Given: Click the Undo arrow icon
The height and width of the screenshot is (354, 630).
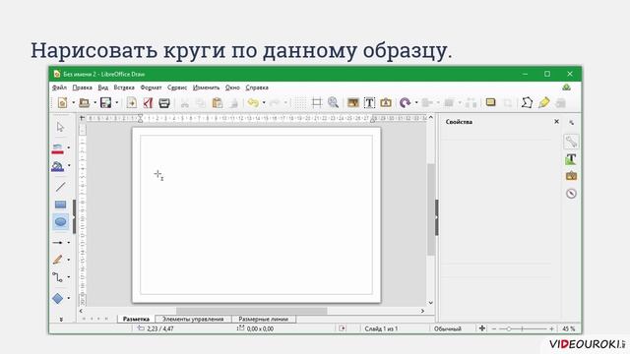Looking at the screenshot, I should coord(253,102).
